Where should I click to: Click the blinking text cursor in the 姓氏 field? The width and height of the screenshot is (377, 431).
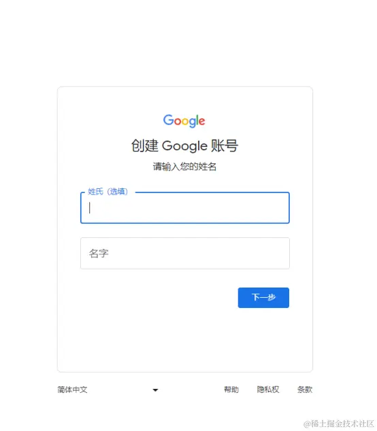tap(89, 208)
